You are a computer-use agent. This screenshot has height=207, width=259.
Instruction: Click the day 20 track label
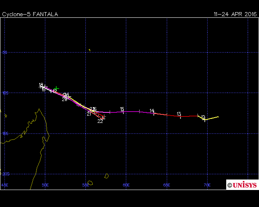click(64, 99)
